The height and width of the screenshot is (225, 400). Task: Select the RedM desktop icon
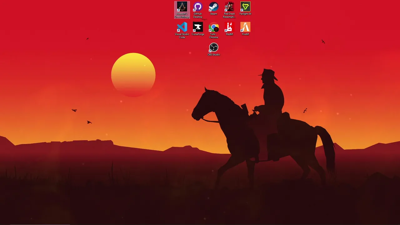point(229,29)
